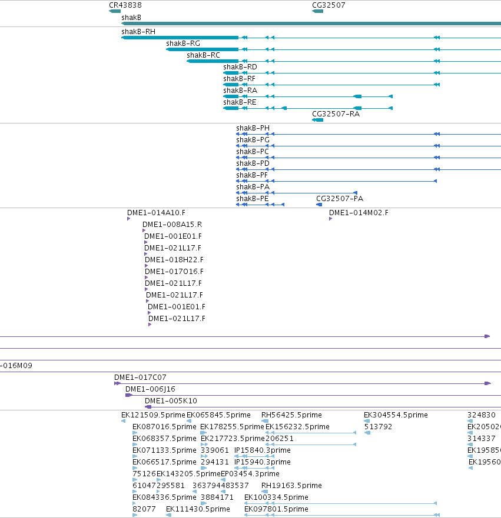Select the EK065845.5prime EST label

coord(218,415)
